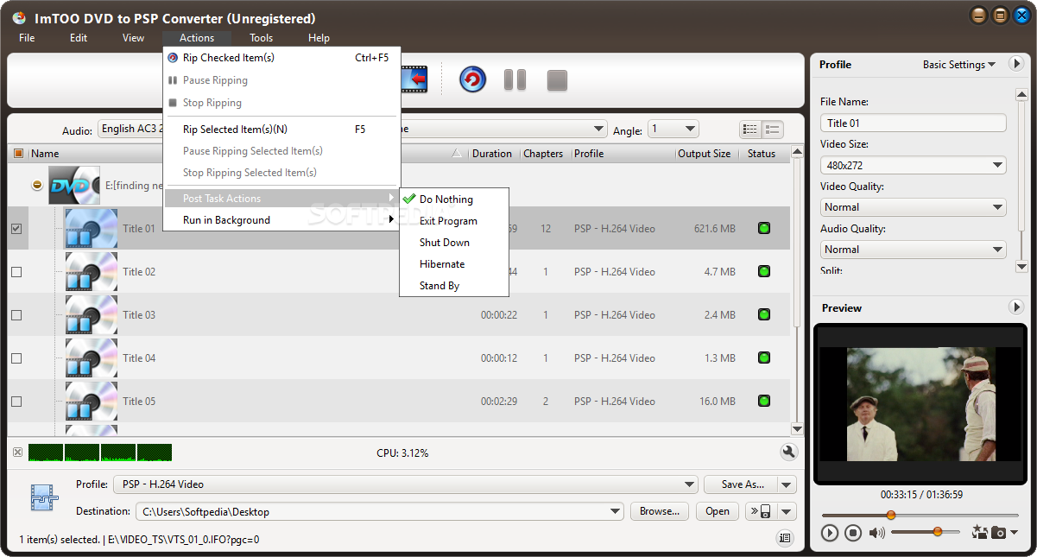
Task: Open the transfer device arrow dropdown
Action: pyautogui.click(x=787, y=511)
